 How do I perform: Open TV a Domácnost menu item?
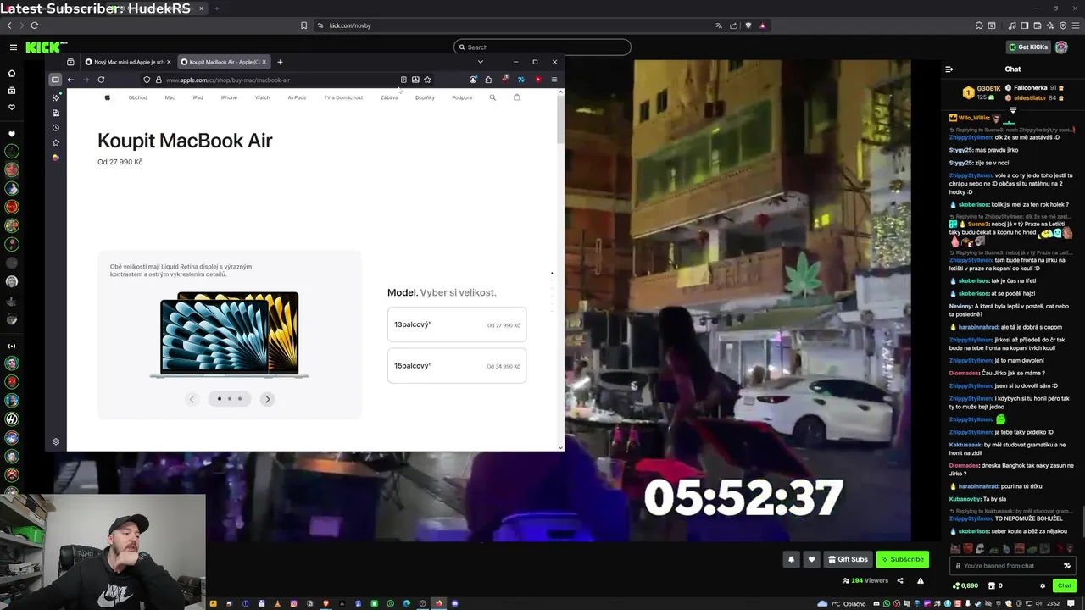coord(343,97)
